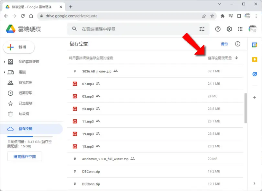The width and height of the screenshot is (262, 191).
Task: Expand 我的雲端硬碟 tree arrow
Action: (x=4, y=62)
